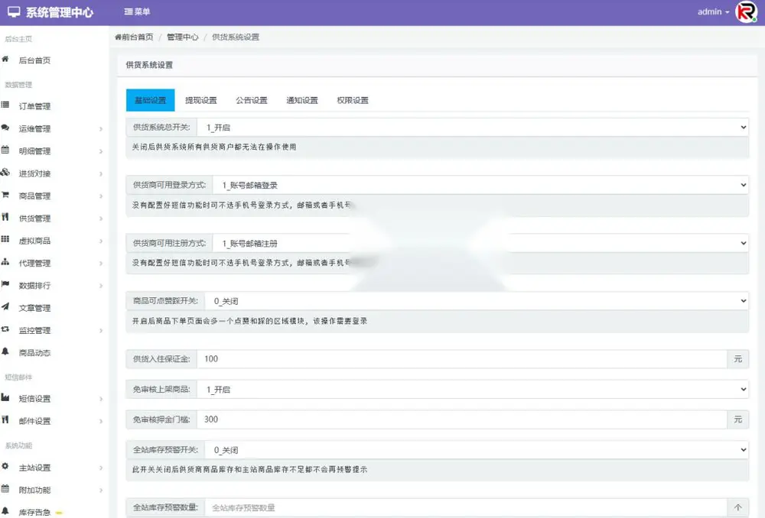This screenshot has width=765, height=518.
Task: Expand the 附加功能 sidebar submenu
Action: tap(101, 490)
